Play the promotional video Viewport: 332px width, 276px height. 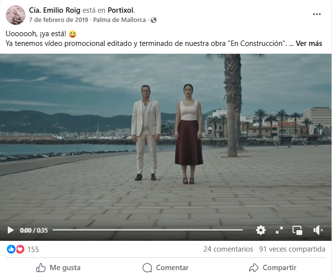pyautogui.click(x=10, y=230)
